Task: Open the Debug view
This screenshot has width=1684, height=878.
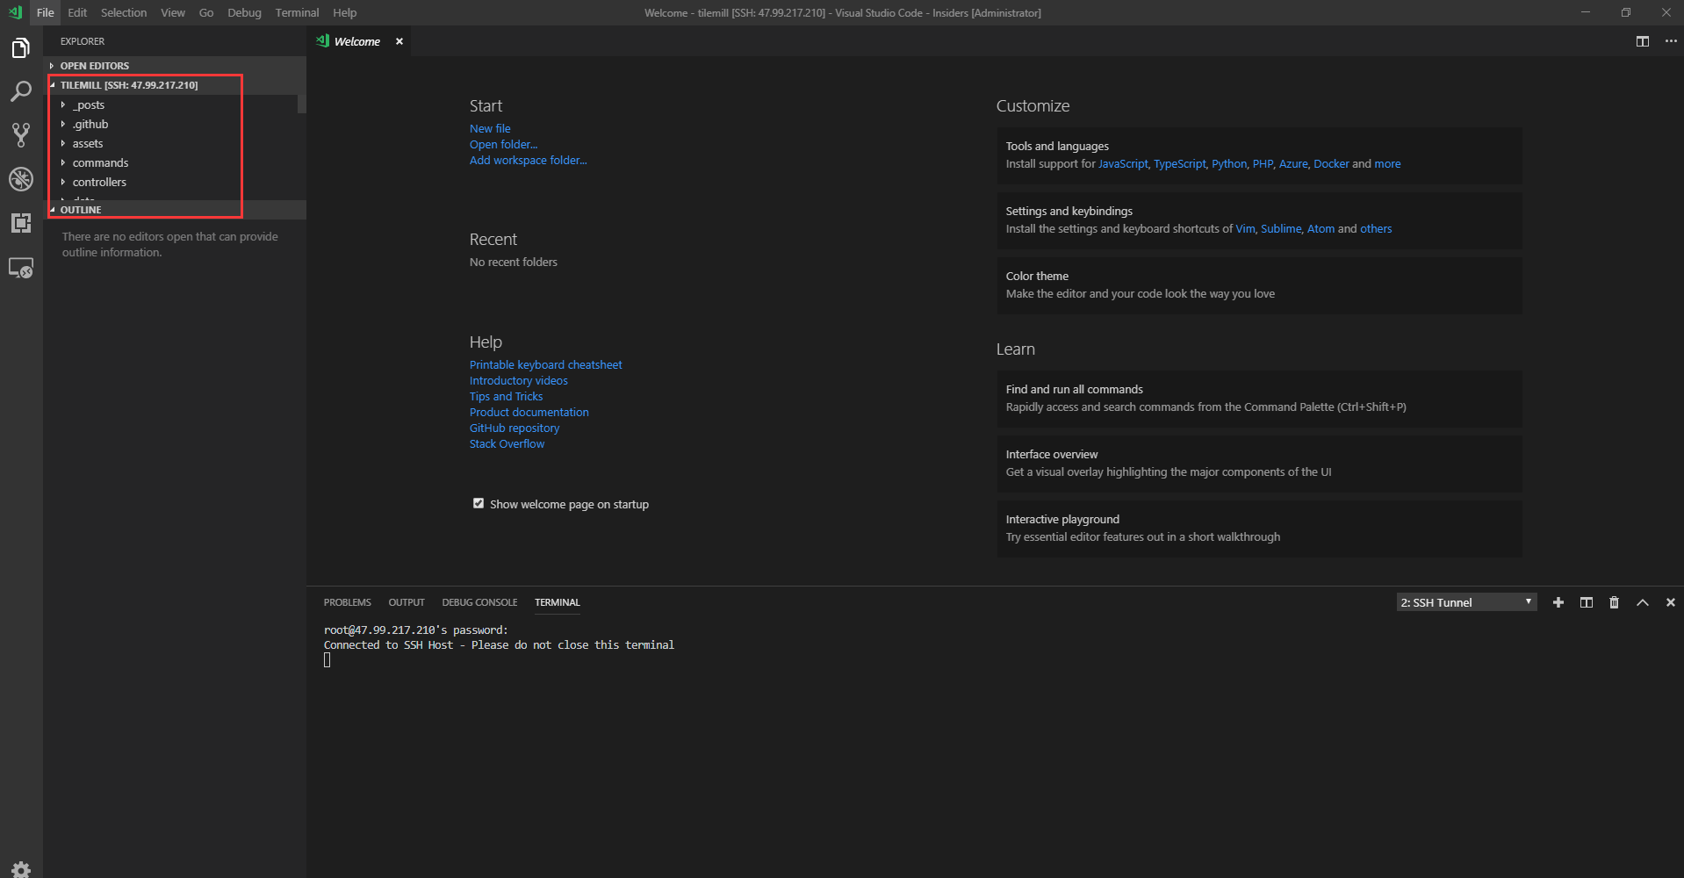Action: click(20, 179)
